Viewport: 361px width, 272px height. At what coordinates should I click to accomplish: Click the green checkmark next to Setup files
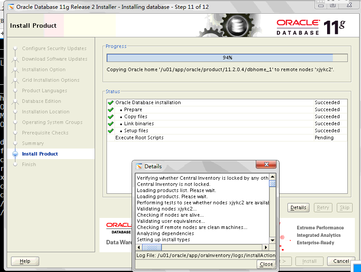point(111,131)
